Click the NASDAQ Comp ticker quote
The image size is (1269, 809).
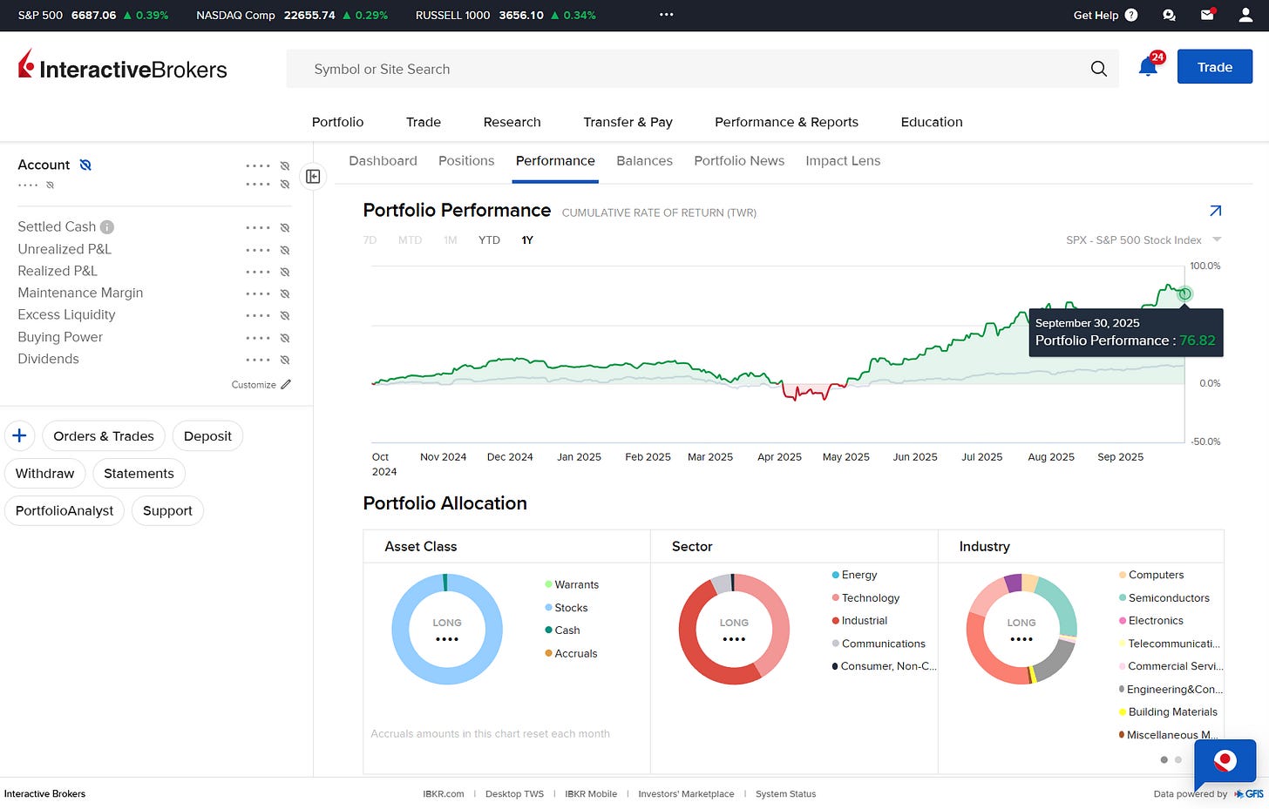pyautogui.click(x=292, y=15)
